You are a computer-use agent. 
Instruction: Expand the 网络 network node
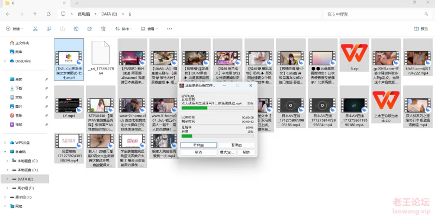point(5,206)
